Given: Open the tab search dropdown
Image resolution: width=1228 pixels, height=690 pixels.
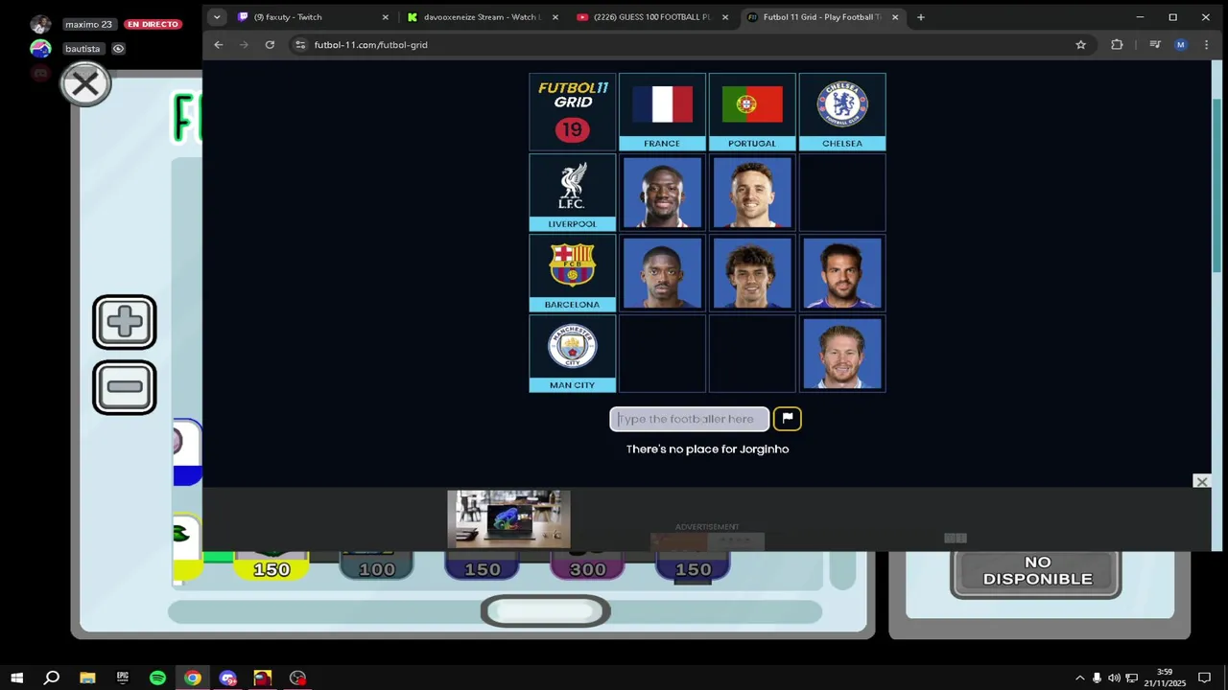Looking at the screenshot, I should [x=217, y=17].
